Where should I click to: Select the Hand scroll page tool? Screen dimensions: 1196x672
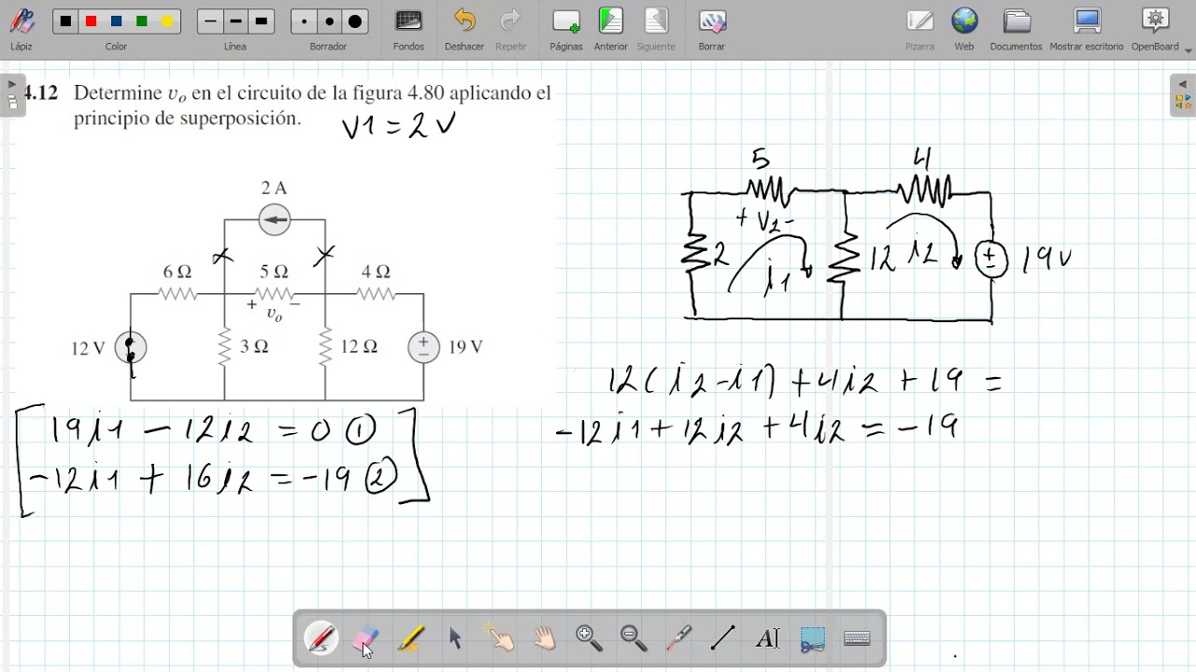pos(545,638)
